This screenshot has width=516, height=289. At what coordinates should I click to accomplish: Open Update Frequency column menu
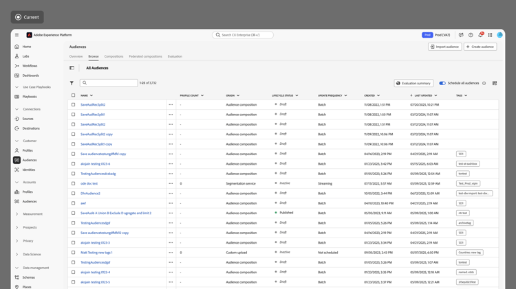[x=345, y=95]
